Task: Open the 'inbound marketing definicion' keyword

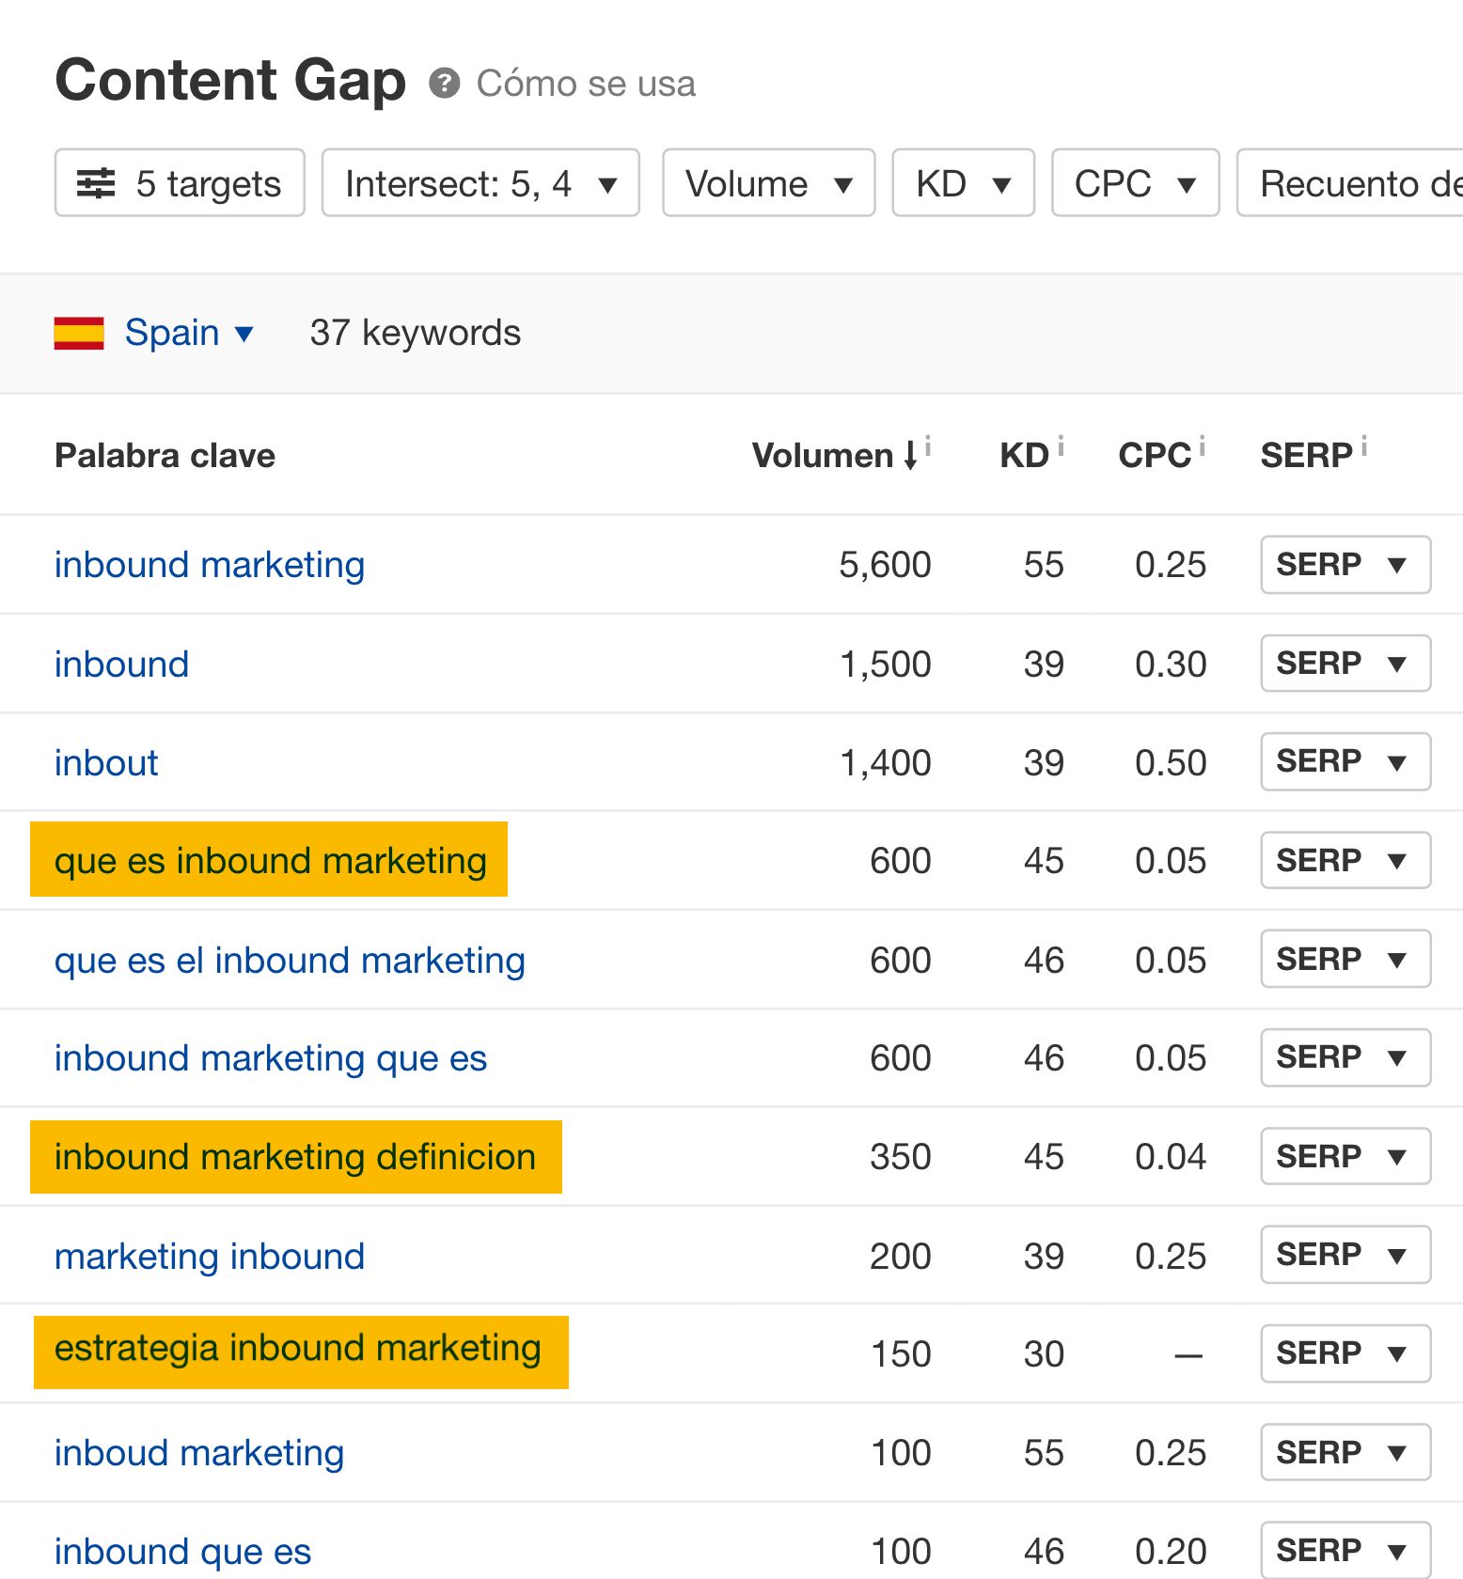Action: [x=295, y=1156]
